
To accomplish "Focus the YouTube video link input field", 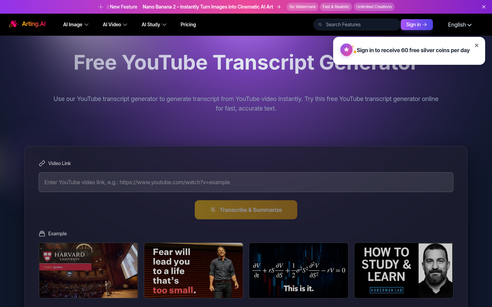I will [246, 182].
